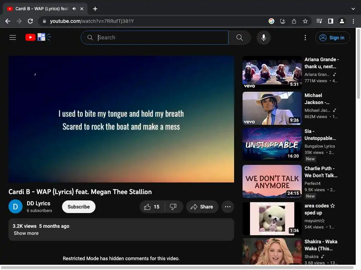Share the video
361x270 pixels.
(x=202, y=207)
